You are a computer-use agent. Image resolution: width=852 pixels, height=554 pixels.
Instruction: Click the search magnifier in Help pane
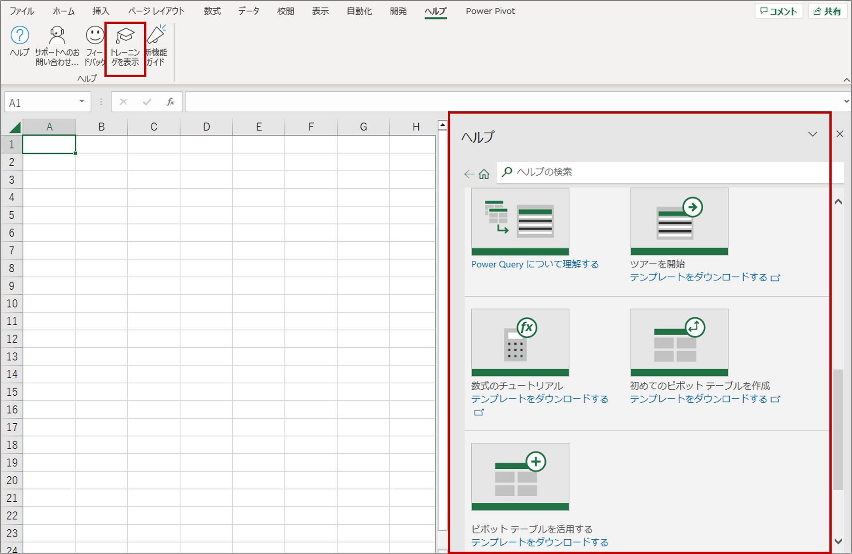coord(507,172)
